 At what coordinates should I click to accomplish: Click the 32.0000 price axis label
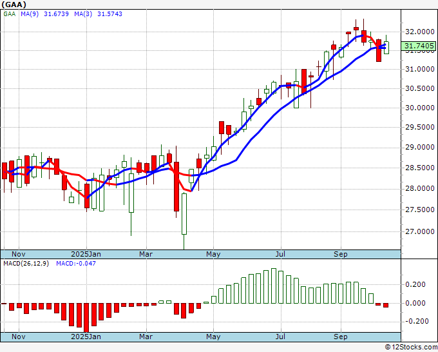point(419,32)
